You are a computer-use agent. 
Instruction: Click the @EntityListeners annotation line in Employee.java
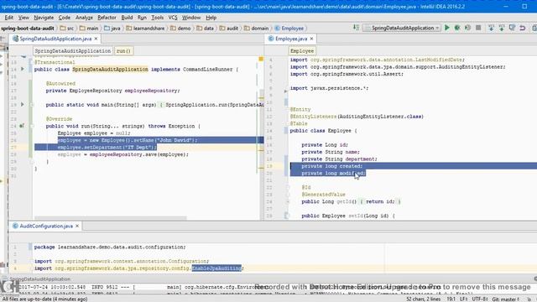[357, 117]
